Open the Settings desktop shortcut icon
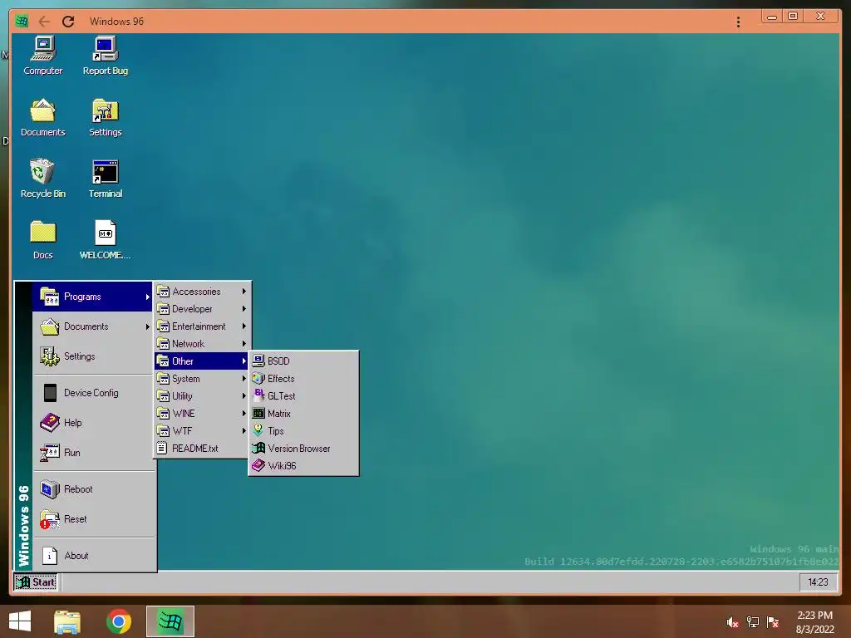Screen dimensions: 851x638 click(x=106, y=117)
